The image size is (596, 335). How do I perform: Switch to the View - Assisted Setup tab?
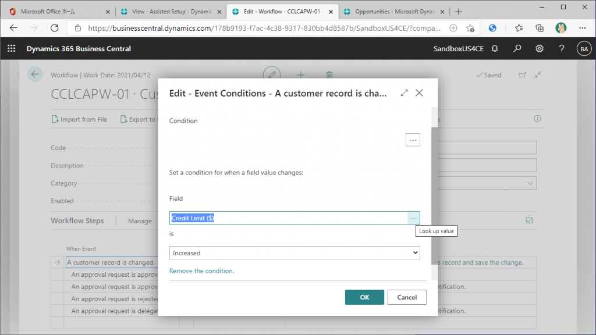click(171, 12)
